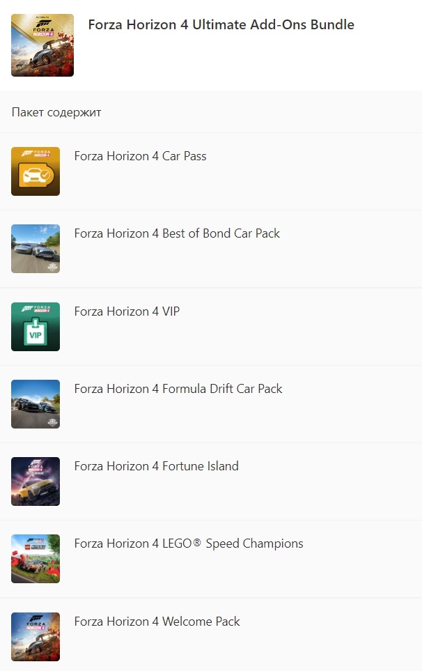Click the Car Pass yellow car icon
This screenshot has height=671, width=422.
[x=36, y=171]
